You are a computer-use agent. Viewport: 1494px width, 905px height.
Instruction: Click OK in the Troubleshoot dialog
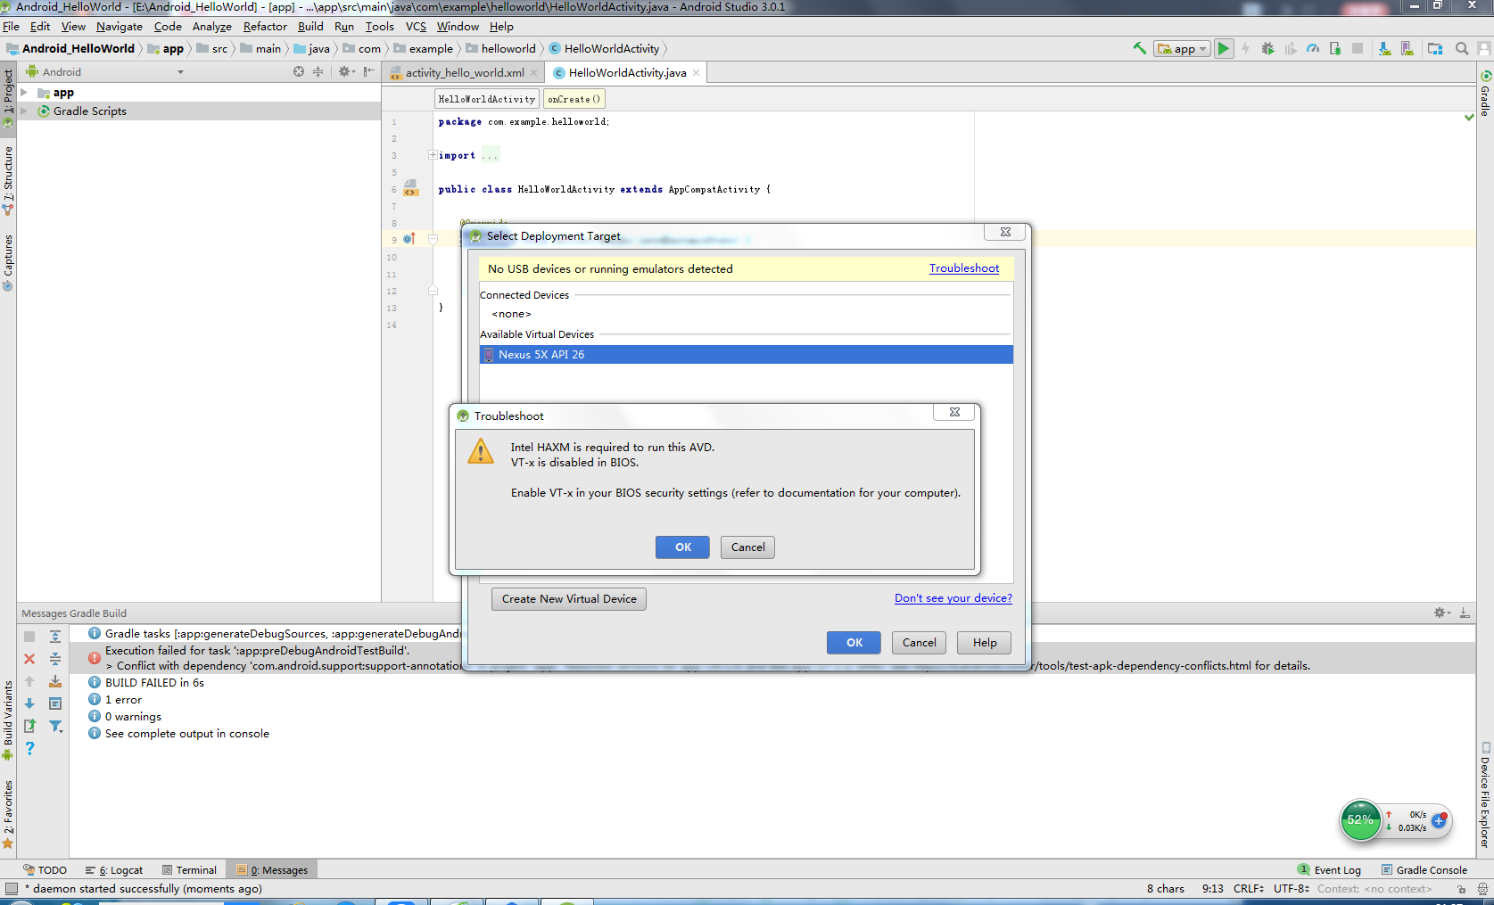coord(682,547)
